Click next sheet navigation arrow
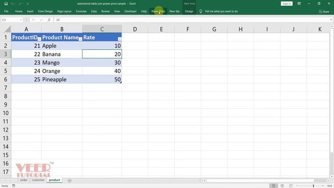The height and width of the screenshot is (188, 334). 10,181
